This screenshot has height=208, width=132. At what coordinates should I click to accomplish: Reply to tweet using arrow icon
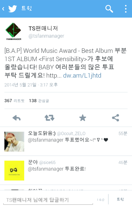(16, 118)
